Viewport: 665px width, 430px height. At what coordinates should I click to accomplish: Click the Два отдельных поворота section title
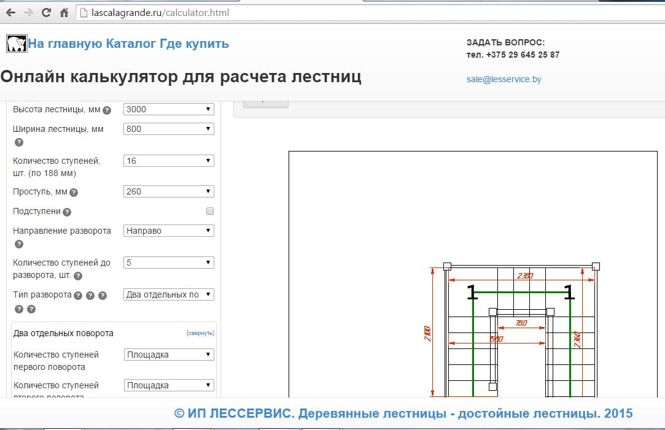click(x=63, y=334)
